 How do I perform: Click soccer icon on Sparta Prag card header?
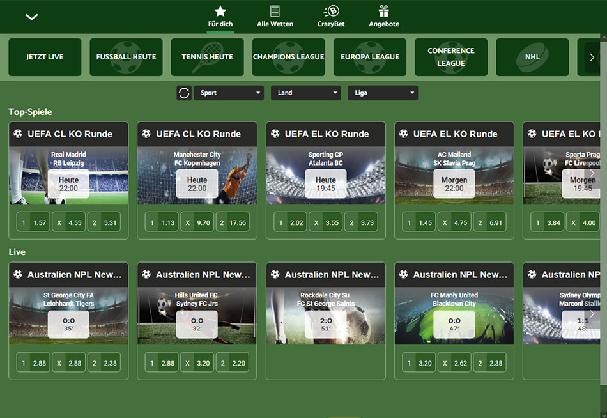532,134
